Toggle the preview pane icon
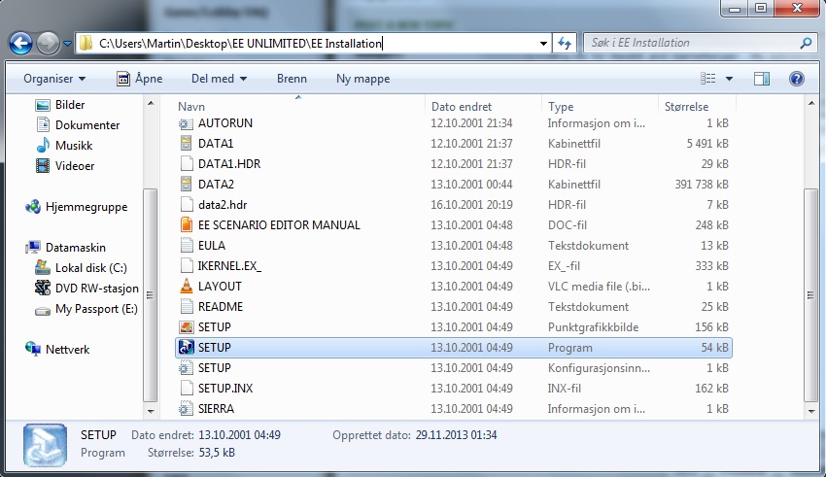Viewport: 826px width, 477px height. [762, 79]
